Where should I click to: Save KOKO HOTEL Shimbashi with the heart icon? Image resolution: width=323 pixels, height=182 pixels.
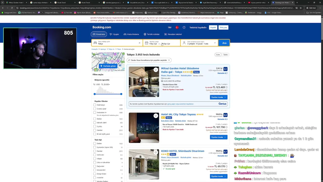click(156, 153)
